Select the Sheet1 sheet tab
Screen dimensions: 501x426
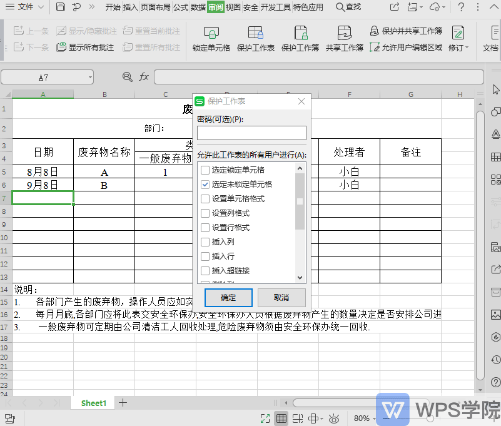pos(93,403)
